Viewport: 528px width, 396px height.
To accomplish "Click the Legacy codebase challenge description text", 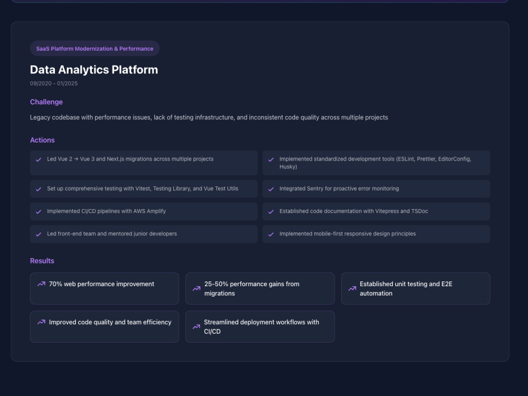I will [x=209, y=118].
